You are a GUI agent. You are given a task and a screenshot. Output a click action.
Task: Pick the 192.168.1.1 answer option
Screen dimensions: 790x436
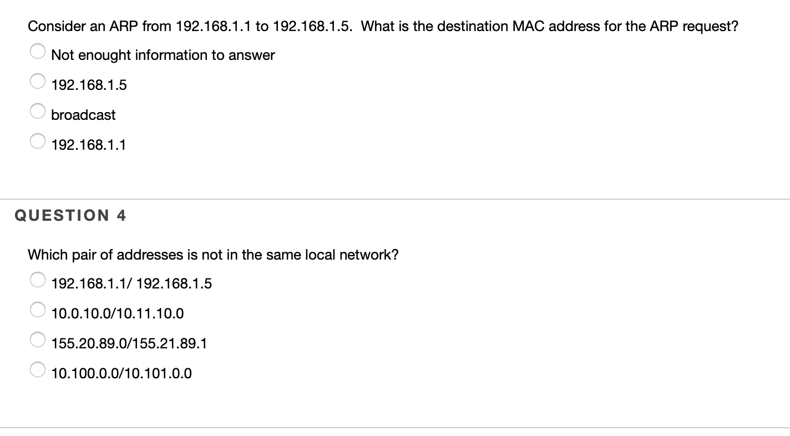[38, 141]
